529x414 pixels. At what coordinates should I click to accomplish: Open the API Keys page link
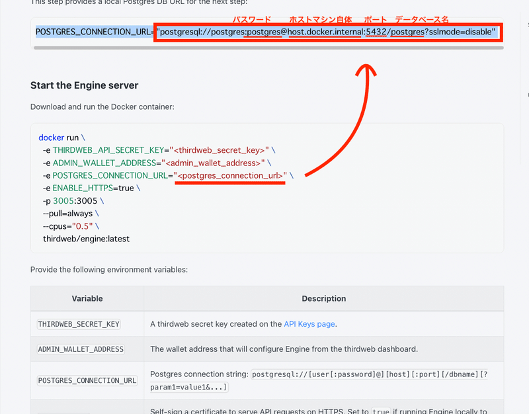309,324
